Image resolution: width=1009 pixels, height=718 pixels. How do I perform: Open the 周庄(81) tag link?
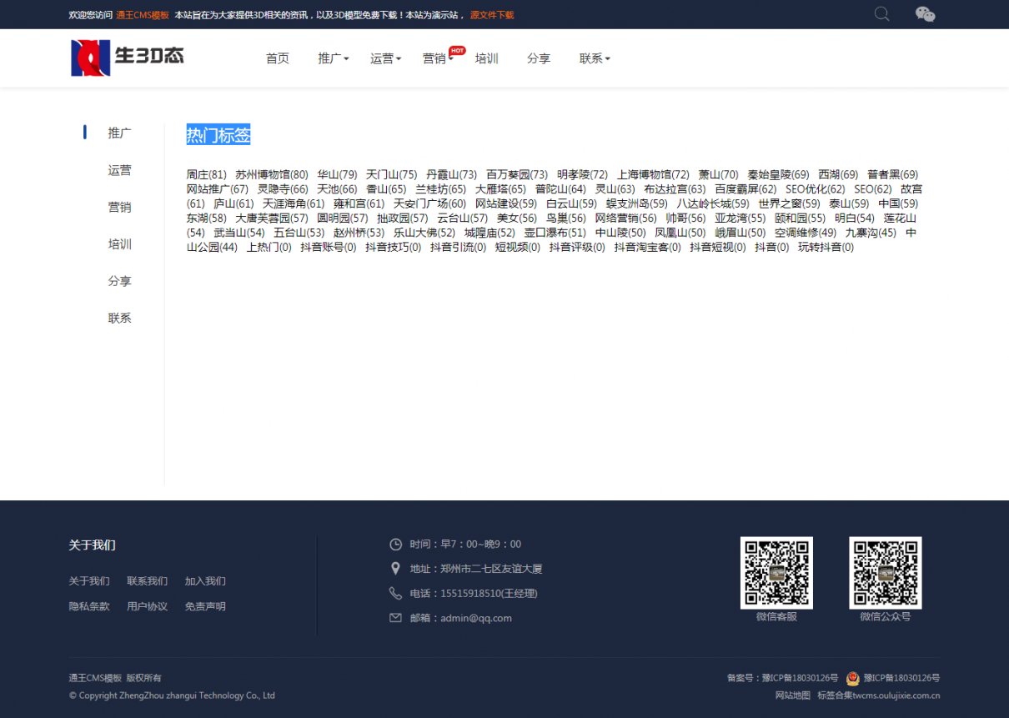point(206,174)
